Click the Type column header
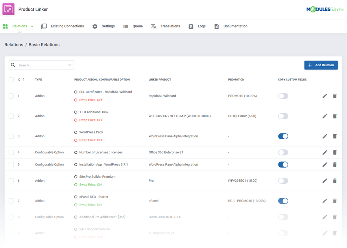Screen dimensions: 347x248 click(38, 80)
